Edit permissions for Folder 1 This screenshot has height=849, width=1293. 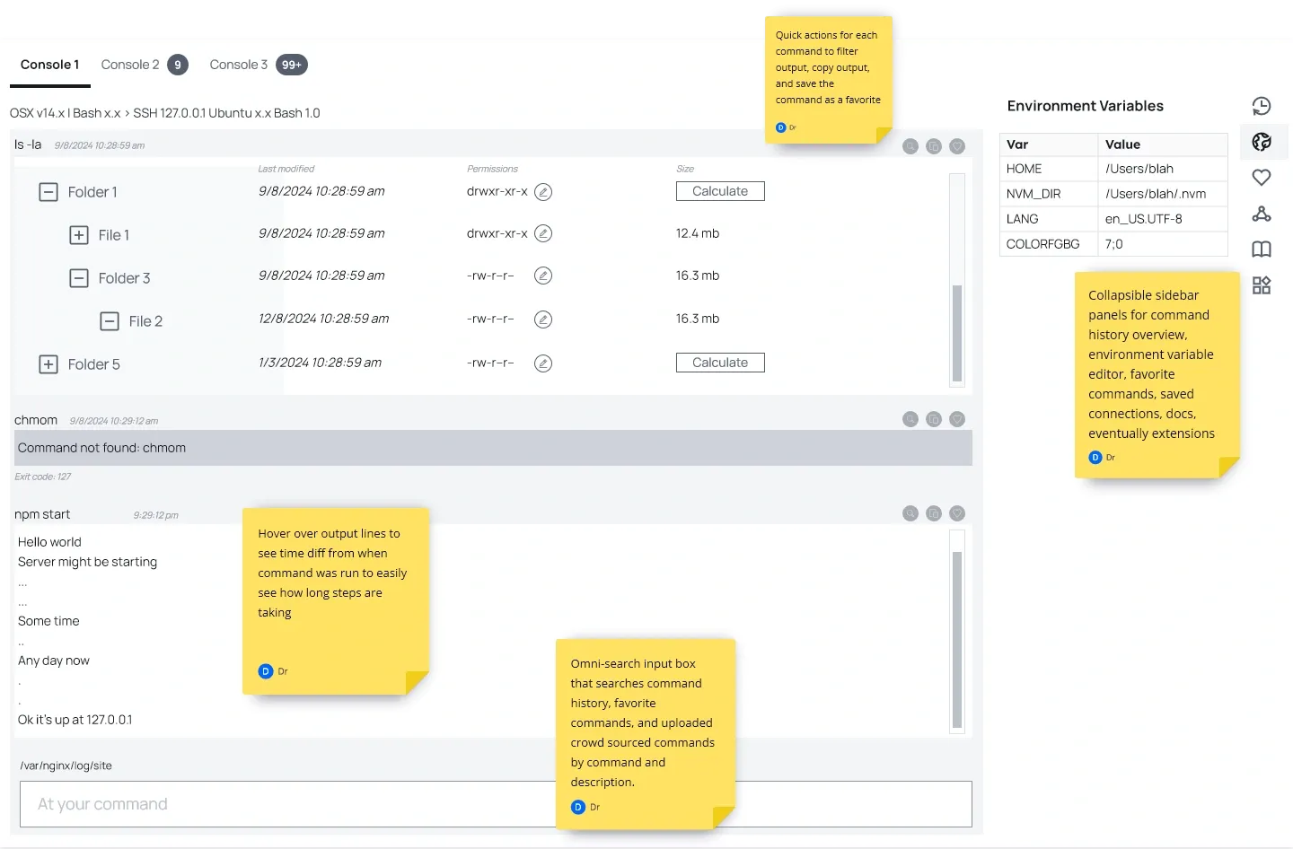(x=543, y=192)
